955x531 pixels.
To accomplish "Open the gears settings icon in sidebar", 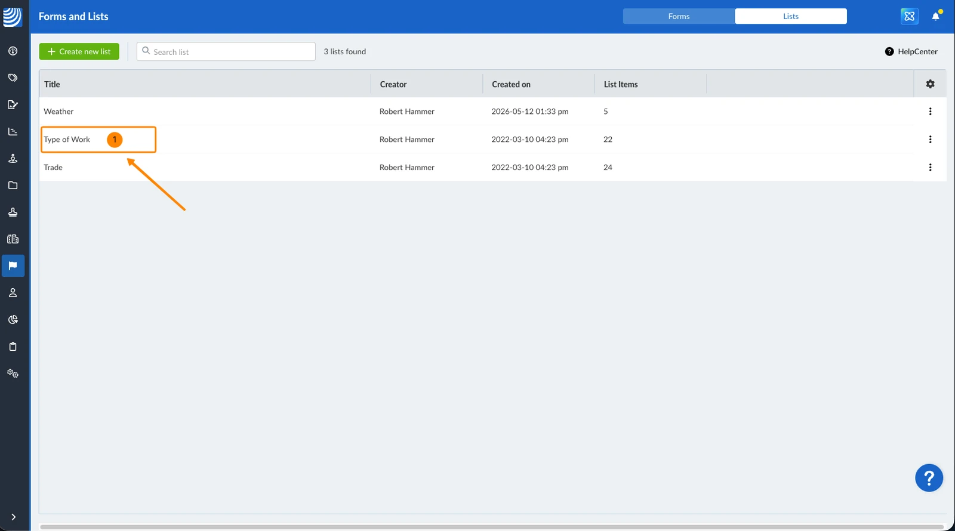I will click(13, 373).
